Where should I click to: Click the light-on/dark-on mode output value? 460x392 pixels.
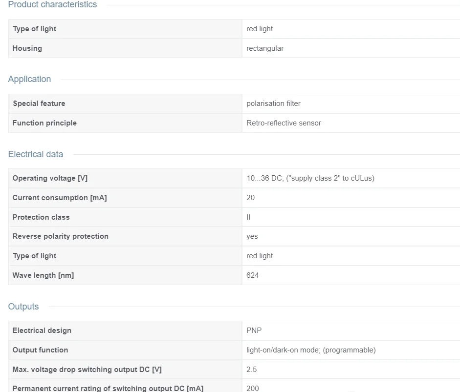311,350
